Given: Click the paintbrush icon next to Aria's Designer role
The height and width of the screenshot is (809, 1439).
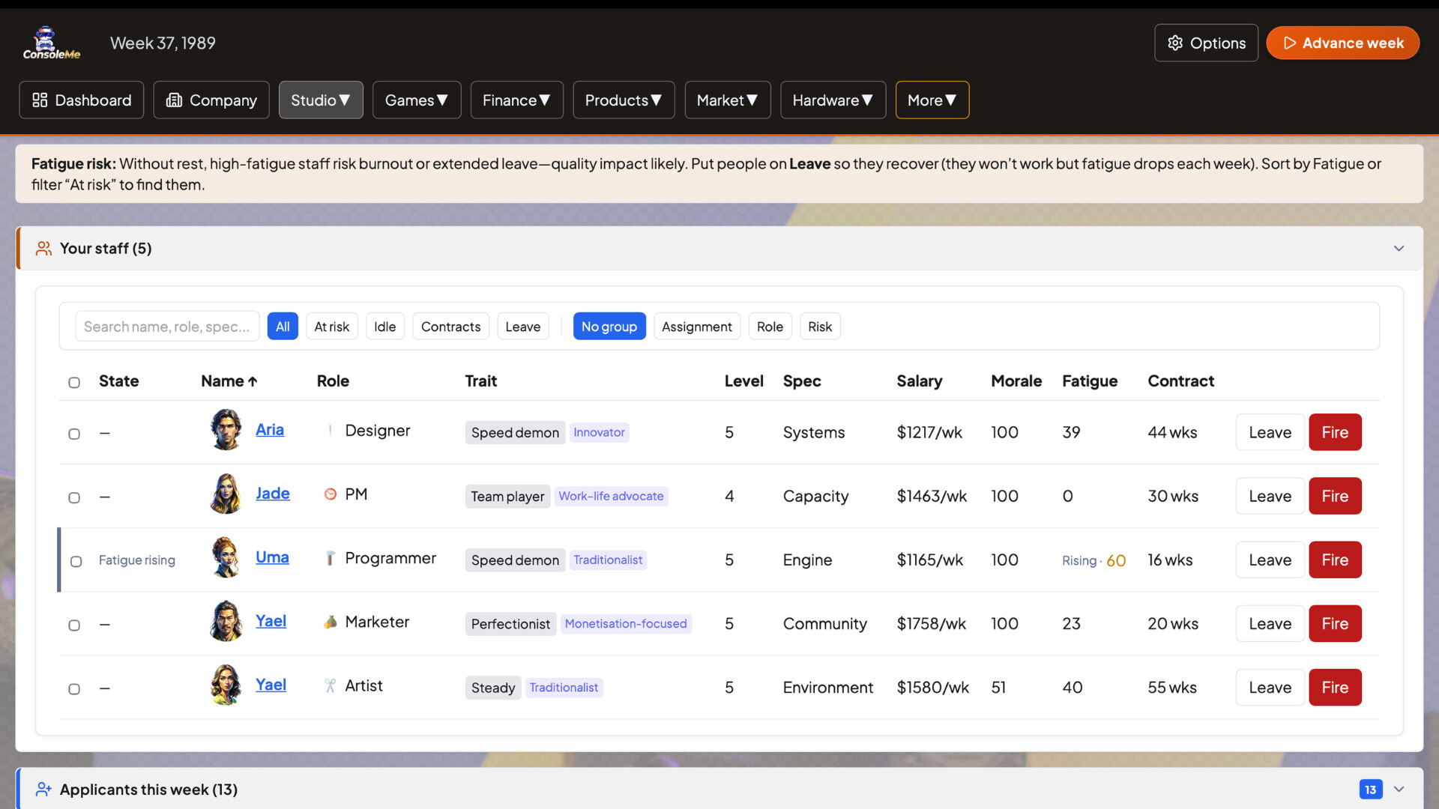Looking at the screenshot, I should coord(330,431).
